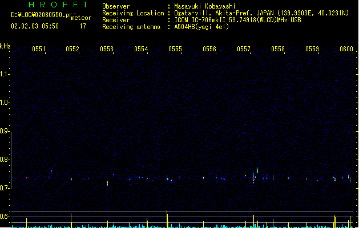Viewport: 359px width, 228px height.
Task: Click the meteor label text
Action: pyautogui.click(x=81, y=18)
